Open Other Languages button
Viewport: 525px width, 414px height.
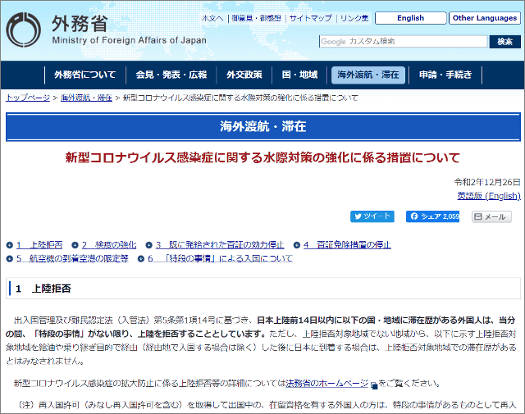[485, 18]
